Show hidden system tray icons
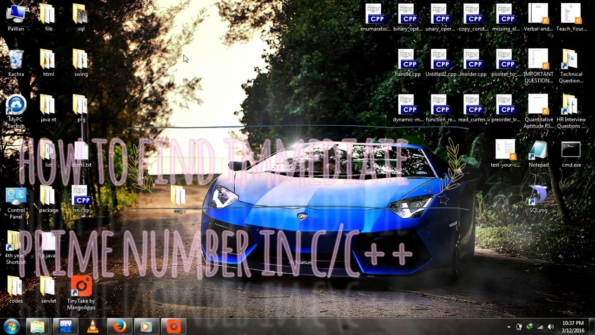The image size is (595, 335). [x=509, y=327]
